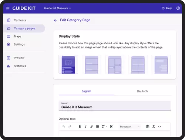Viewport: 185px width, 140px height.
Task: Click the Display Style heading
Action: (x=69, y=36)
